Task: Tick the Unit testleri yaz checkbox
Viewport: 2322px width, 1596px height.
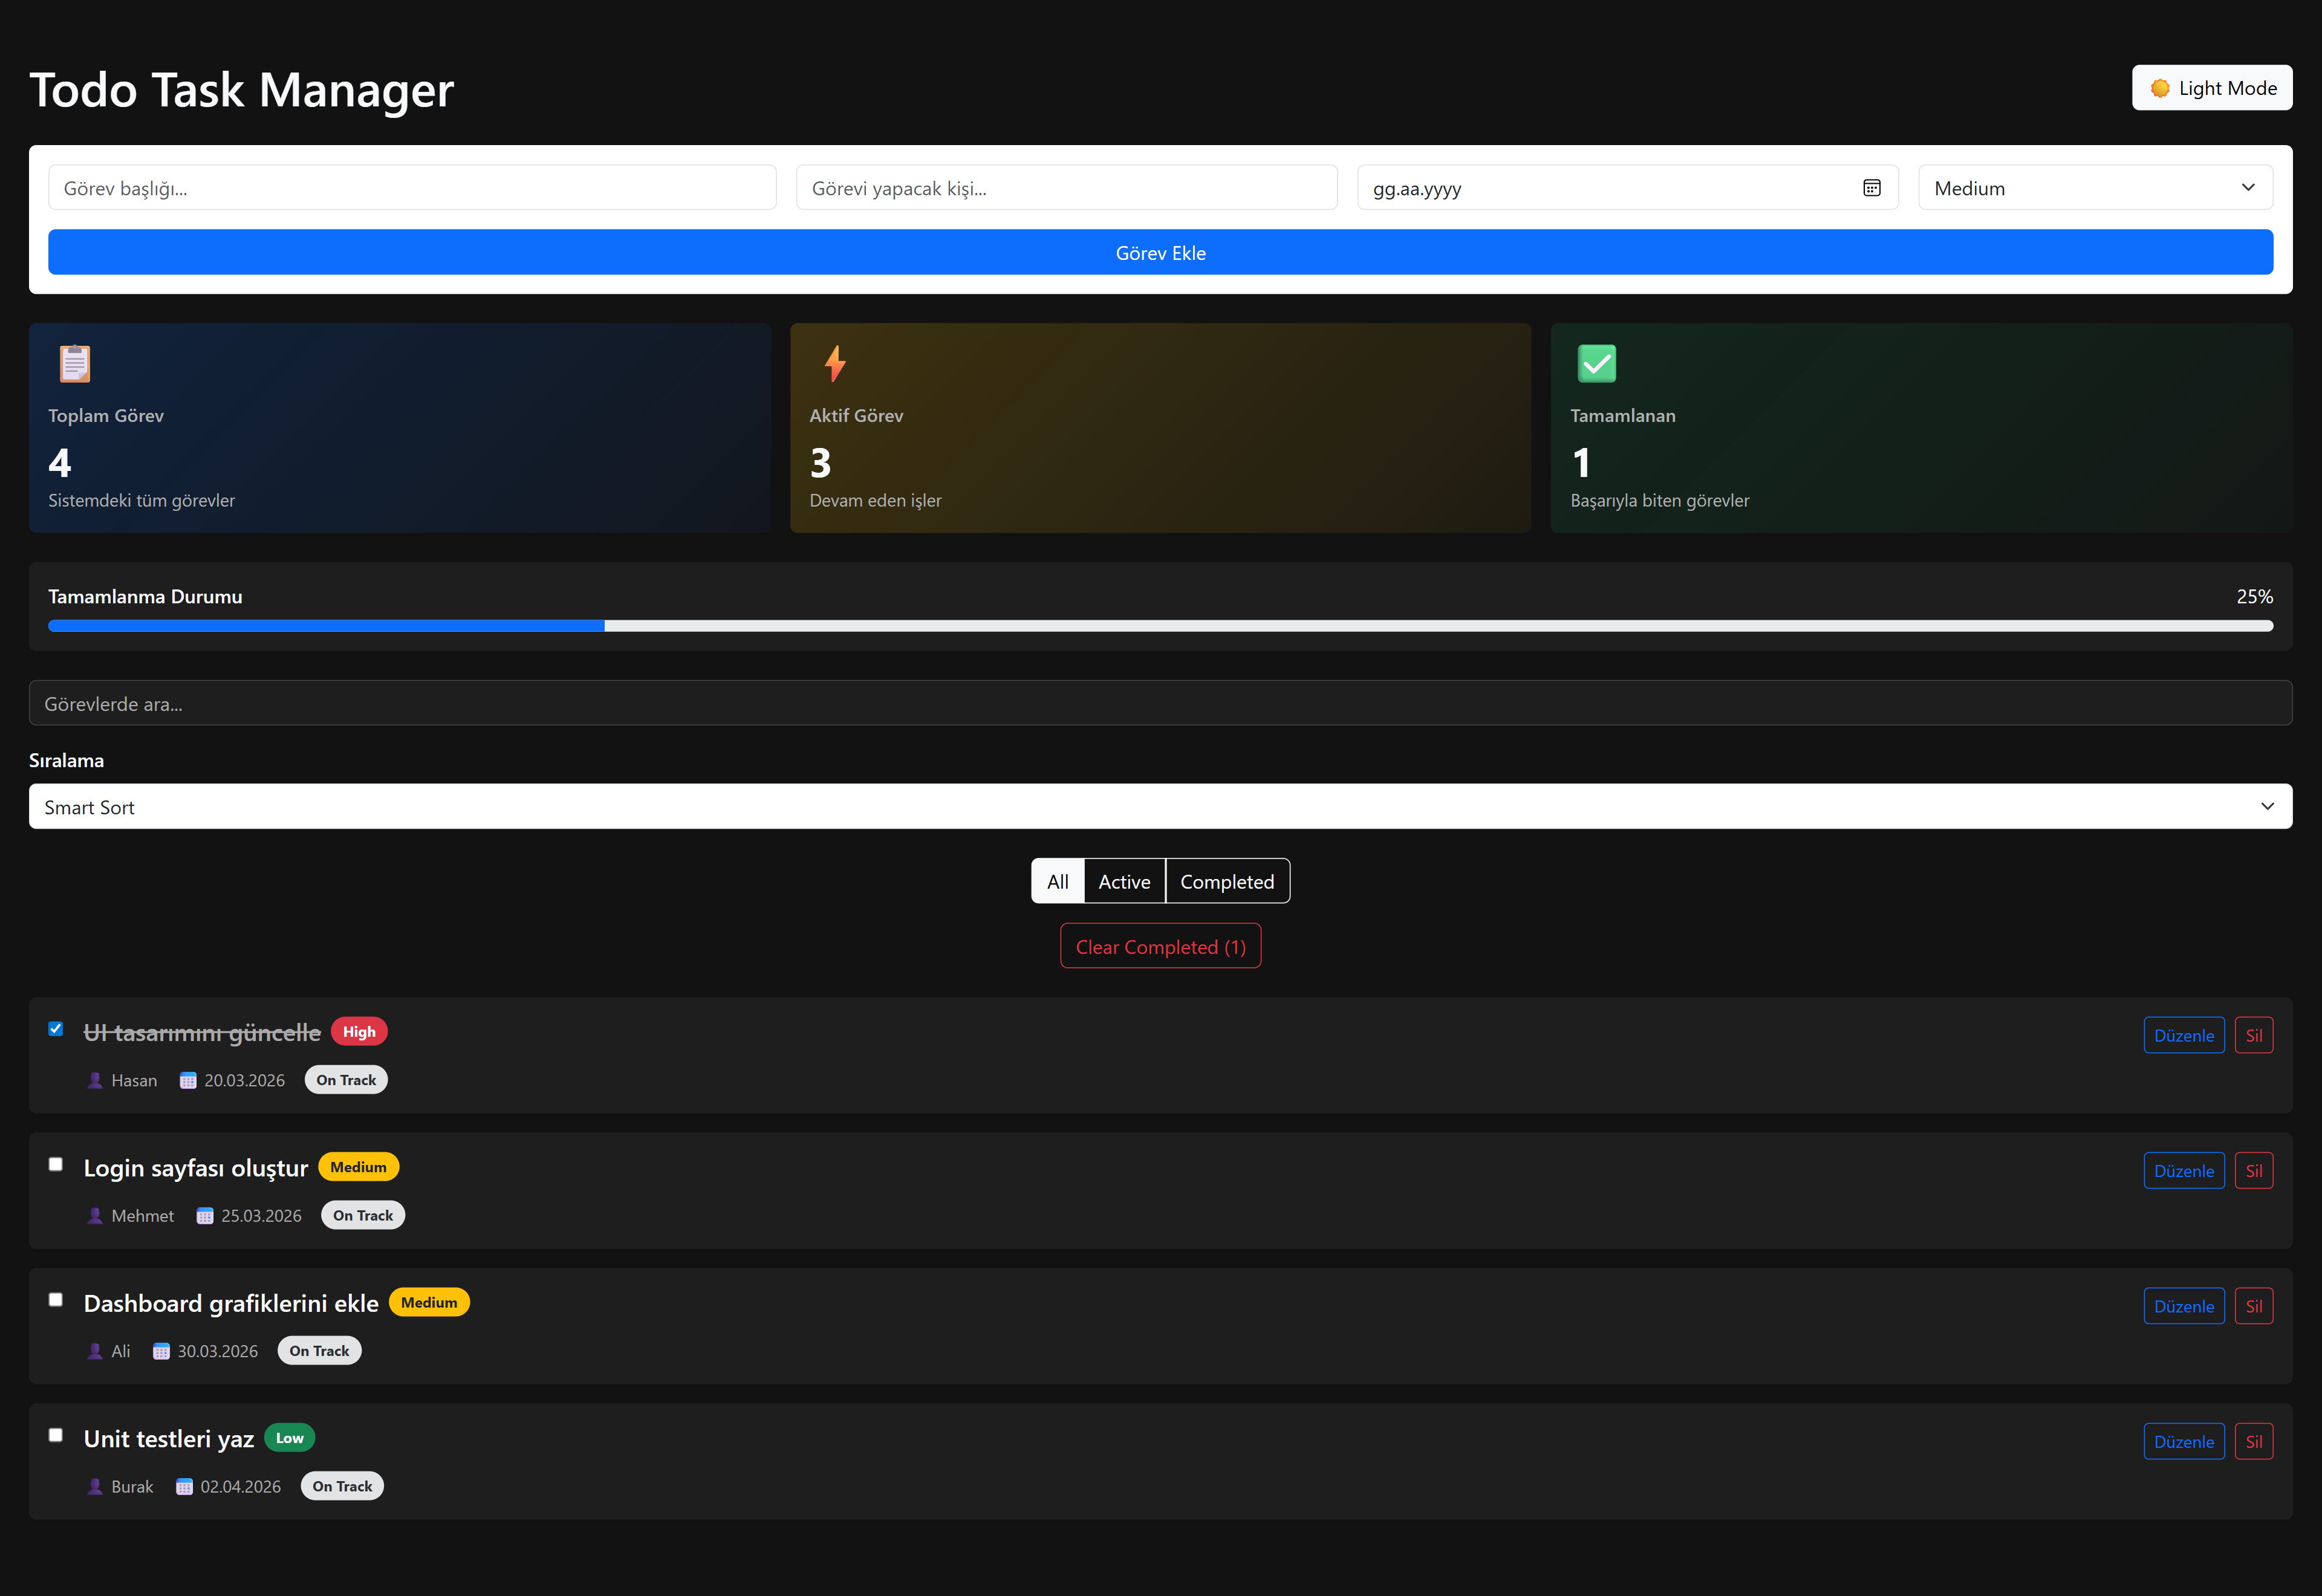Action: click(56, 1435)
